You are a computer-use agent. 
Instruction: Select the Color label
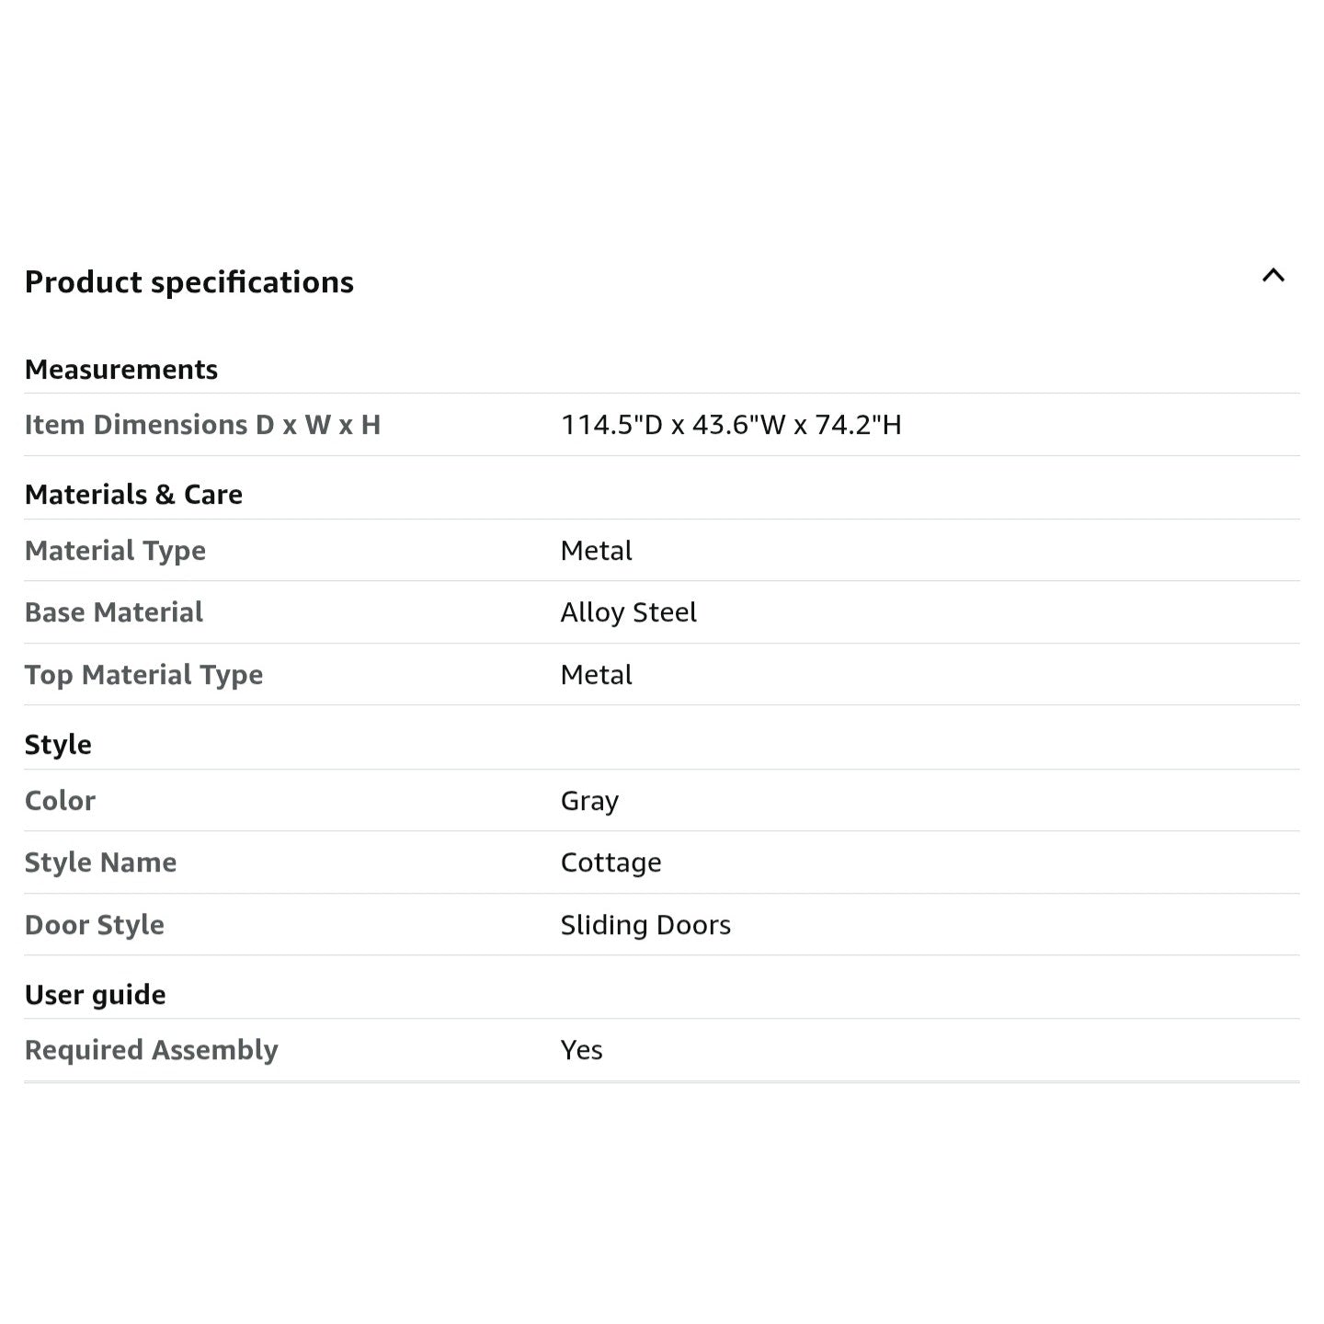[x=60, y=801]
